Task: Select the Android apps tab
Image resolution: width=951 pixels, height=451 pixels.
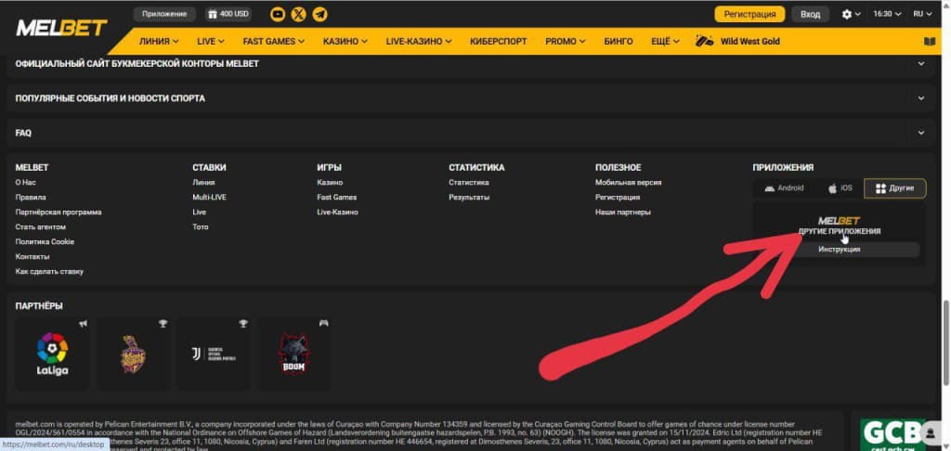Action: [x=784, y=188]
